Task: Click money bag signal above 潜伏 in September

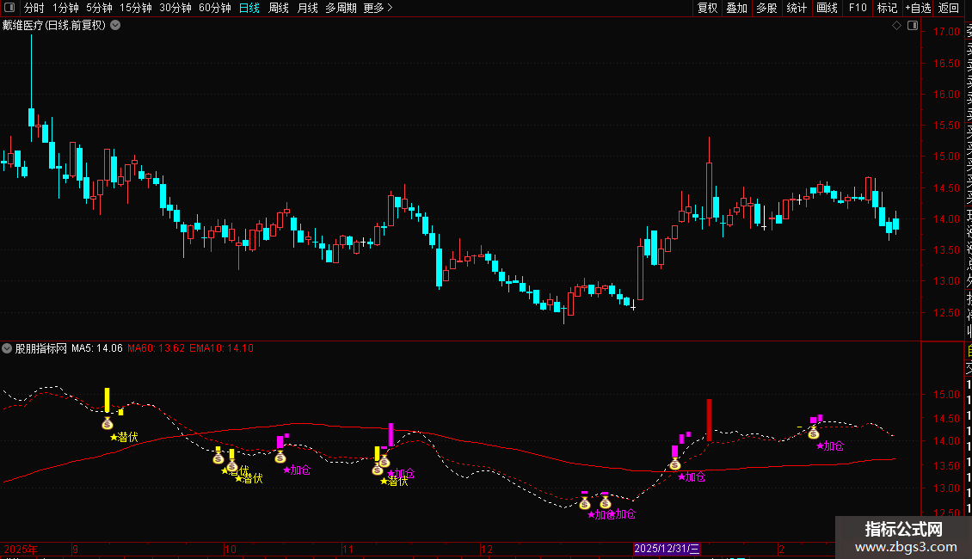Action: (x=108, y=423)
